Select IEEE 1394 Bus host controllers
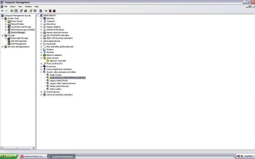Viewport: 255px width, 159px height. [x=60, y=38]
